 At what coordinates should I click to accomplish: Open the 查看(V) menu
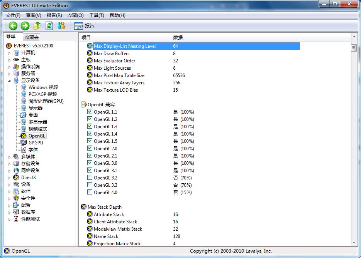pyautogui.click(x=33, y=15)
